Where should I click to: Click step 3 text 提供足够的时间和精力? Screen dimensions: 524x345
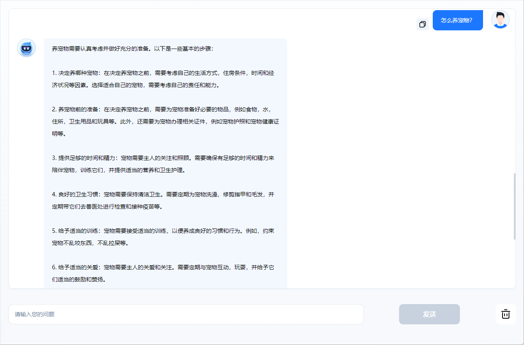pos(87,158)
